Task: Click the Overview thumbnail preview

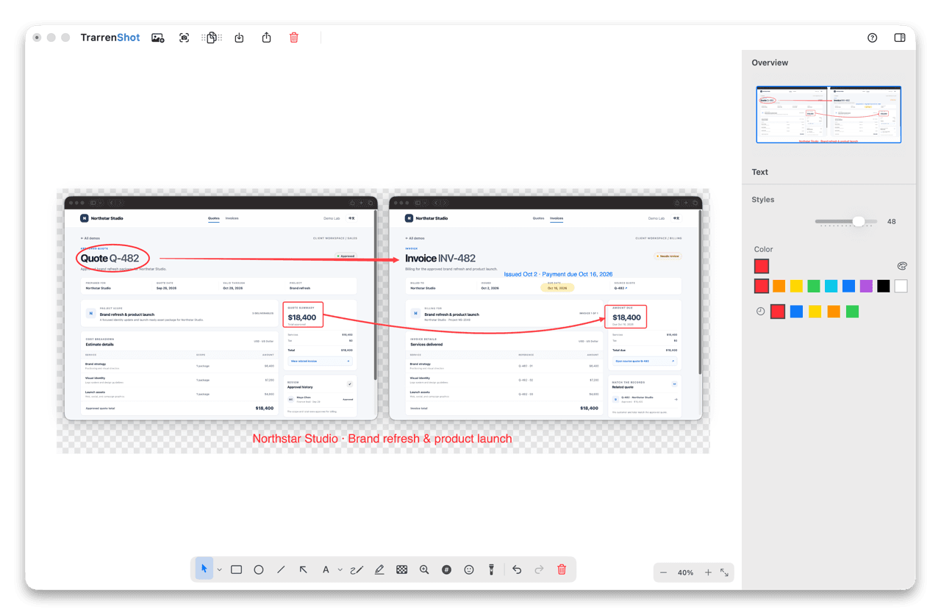Action: click(x=829, y=114)
